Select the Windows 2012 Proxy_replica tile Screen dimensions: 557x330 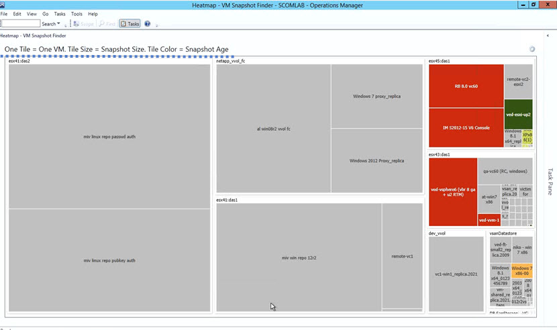pyautogui.click(x=377, y=160)
